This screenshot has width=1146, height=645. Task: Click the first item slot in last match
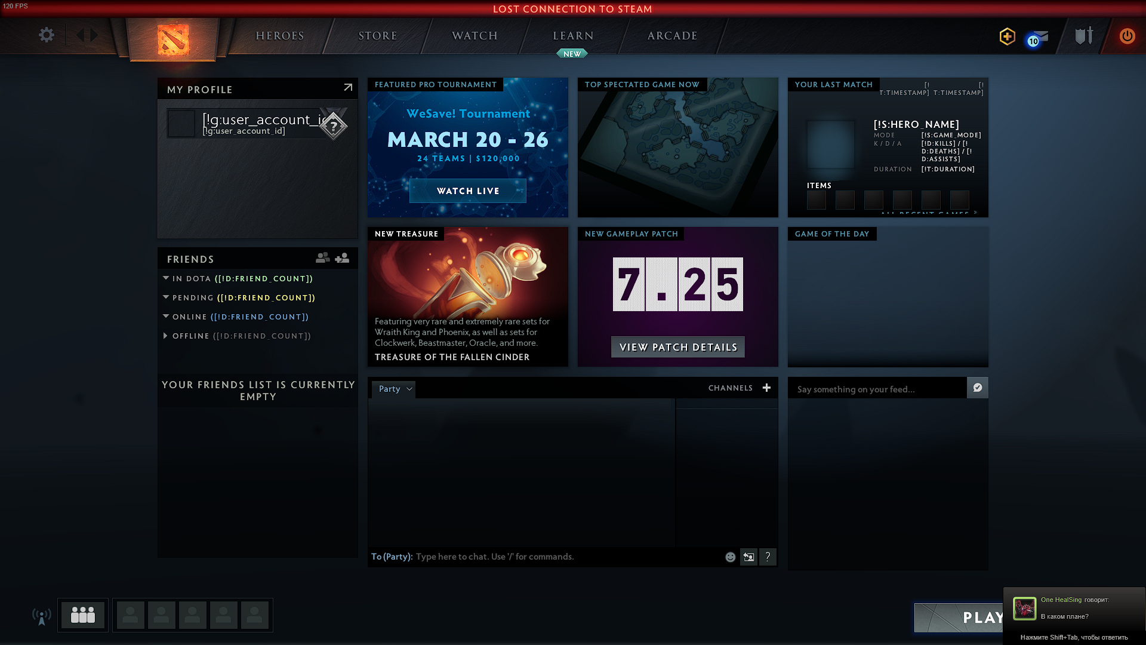(x=817, y=199)
